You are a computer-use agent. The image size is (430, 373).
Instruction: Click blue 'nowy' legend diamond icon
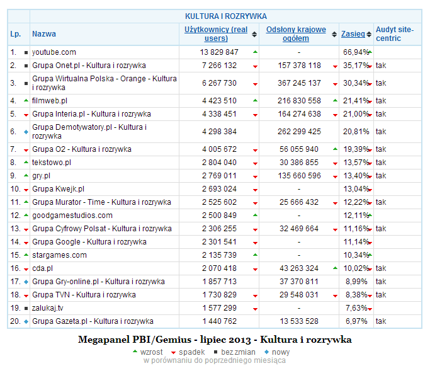[267, 352]
